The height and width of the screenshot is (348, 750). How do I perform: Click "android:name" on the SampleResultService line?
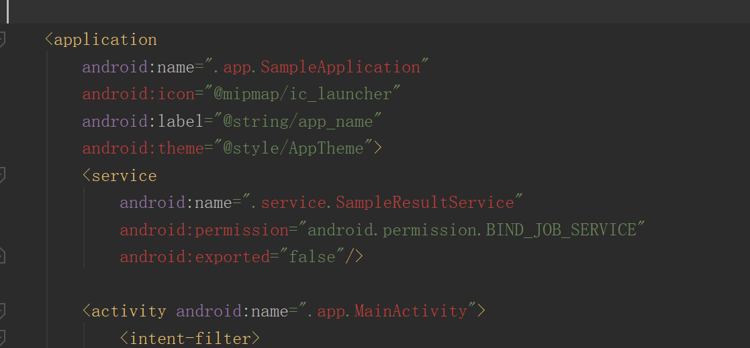pyautogui.click(x=175, y=203)
